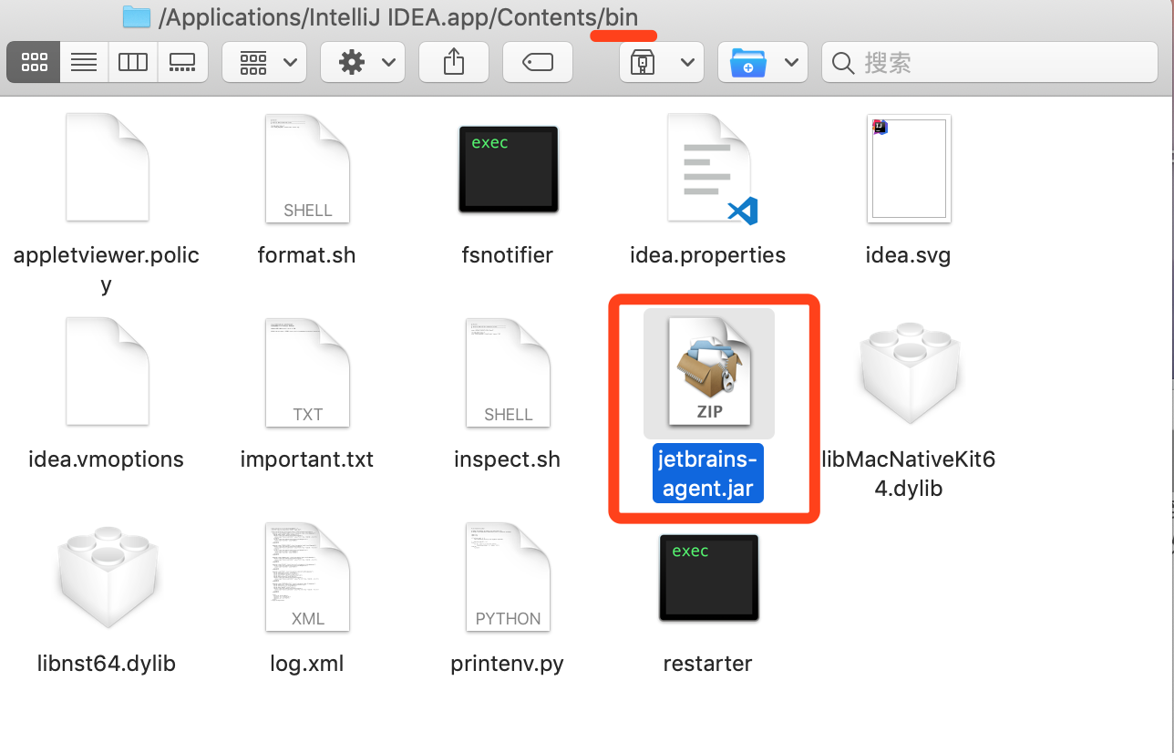Click the 'jetbrains-agent.jar' file name

708,473
